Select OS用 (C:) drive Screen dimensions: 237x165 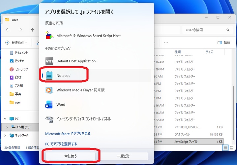20,127
